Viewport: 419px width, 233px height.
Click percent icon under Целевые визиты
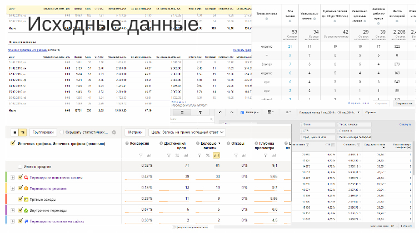[208, 155]
